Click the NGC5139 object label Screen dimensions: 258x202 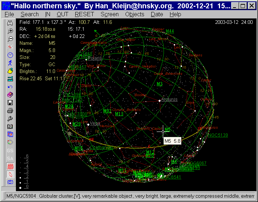tap(218, 135)
